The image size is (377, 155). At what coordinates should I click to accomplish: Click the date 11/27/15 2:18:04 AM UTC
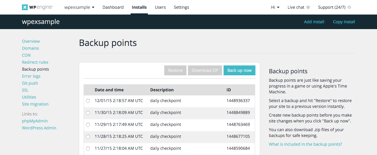pos(119,148)
